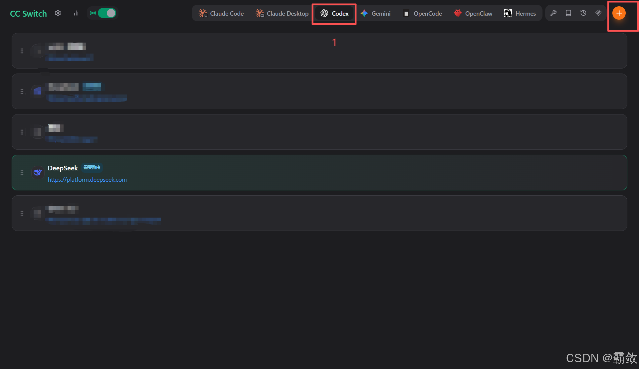Click the drag handle of the bottom provider card
Image resolution: width=639 pixels, height=369 pixels.
point(22,213)
